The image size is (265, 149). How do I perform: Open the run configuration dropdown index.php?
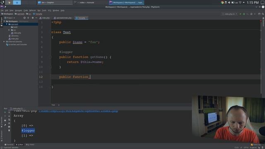coord(230,14)
